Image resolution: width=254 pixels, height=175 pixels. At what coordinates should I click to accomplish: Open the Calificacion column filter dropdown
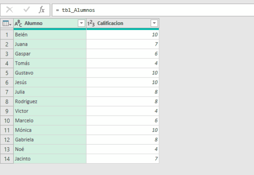[154, 23]
